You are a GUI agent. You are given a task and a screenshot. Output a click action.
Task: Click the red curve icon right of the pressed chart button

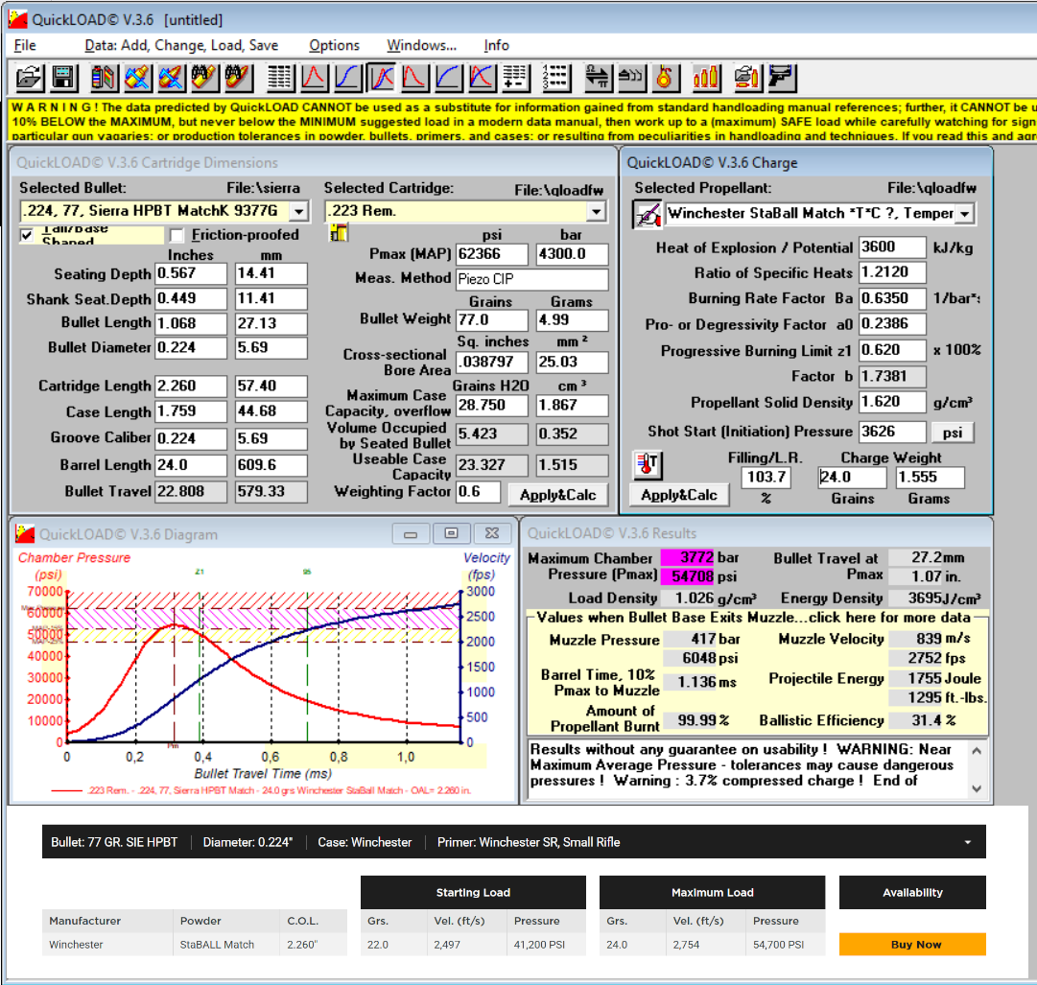(x=414, y=78)
